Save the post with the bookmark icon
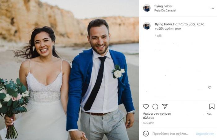The image size is (217, 140). click(x=212, y=107)
